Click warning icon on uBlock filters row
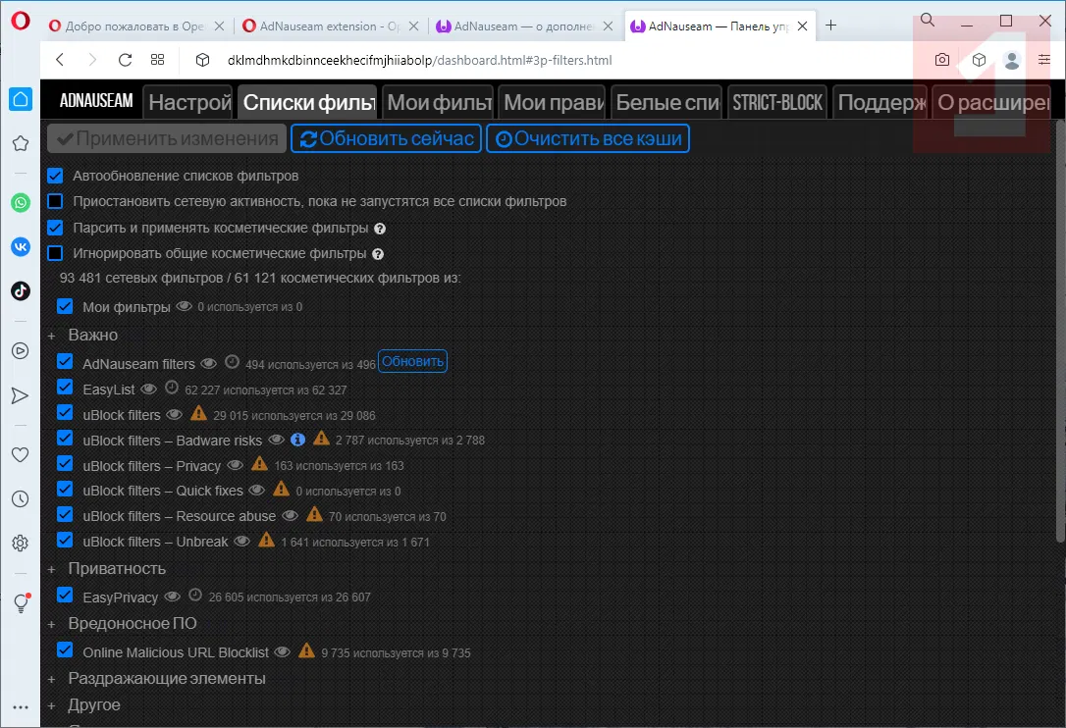Viewport: 1066px width, 728px height. 198,413
